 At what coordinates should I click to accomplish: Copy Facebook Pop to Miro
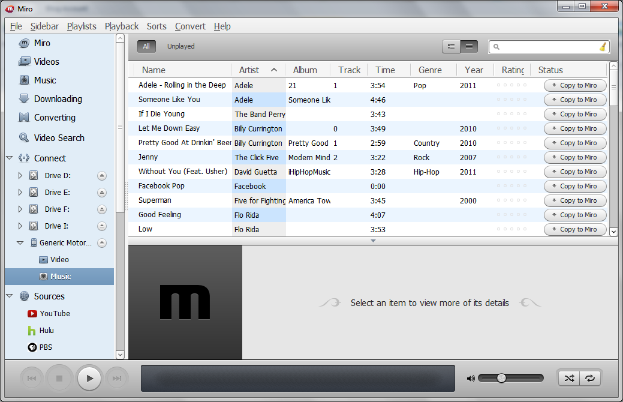click(575, 186)
